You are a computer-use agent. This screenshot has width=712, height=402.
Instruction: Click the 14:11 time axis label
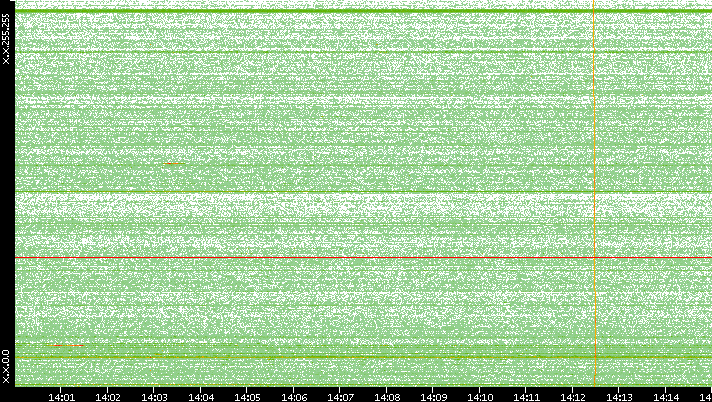526,397
